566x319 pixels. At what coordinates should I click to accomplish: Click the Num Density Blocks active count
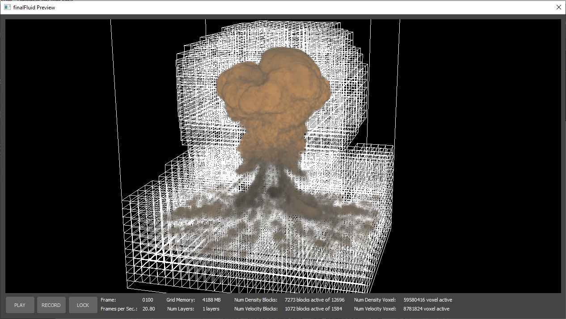coord(315,300)
